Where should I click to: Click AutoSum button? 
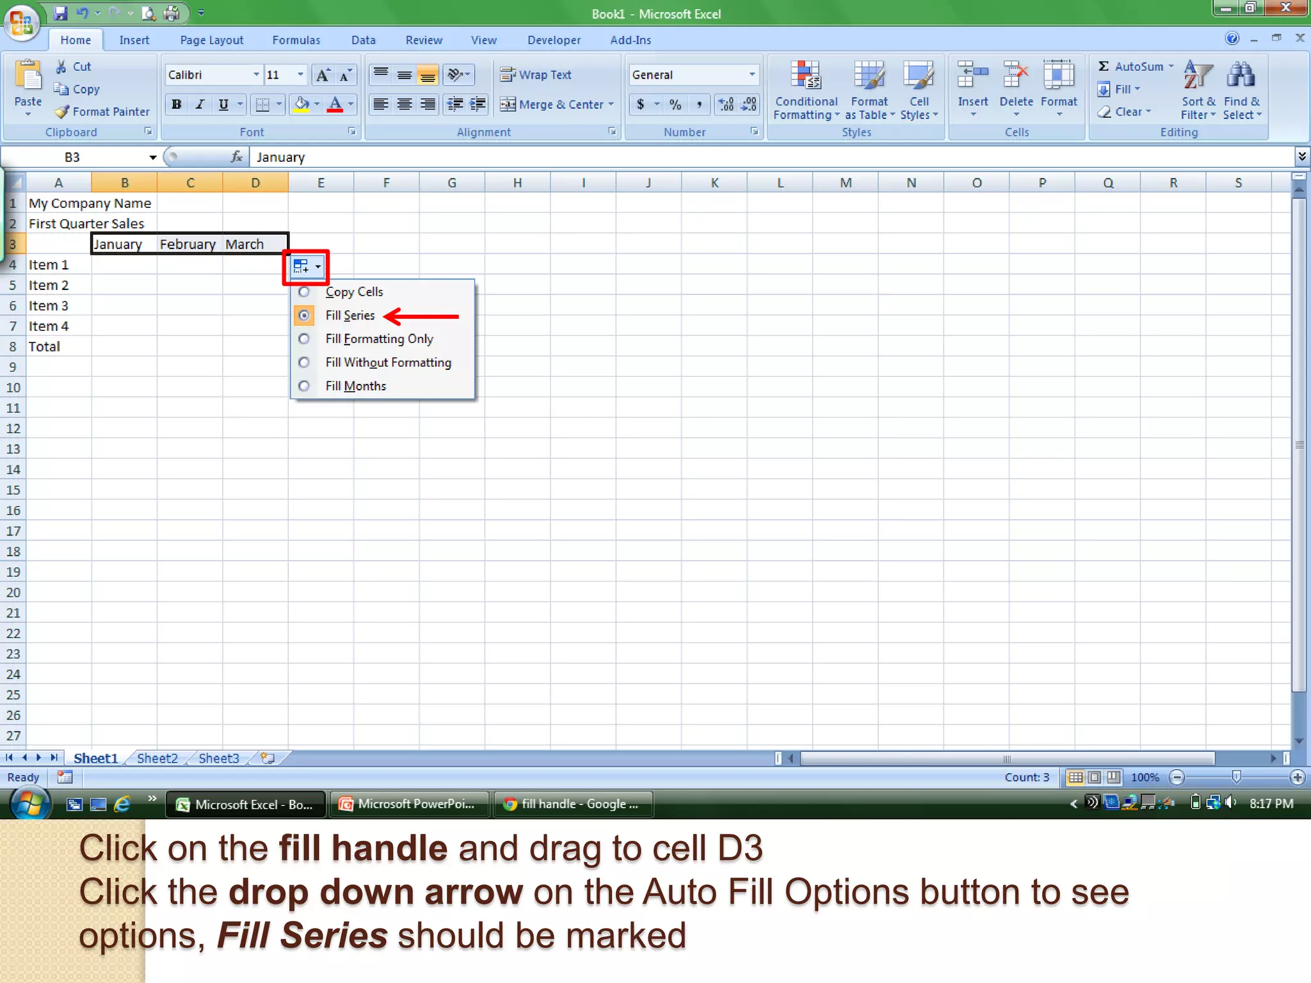click(x=1135, y=67)
